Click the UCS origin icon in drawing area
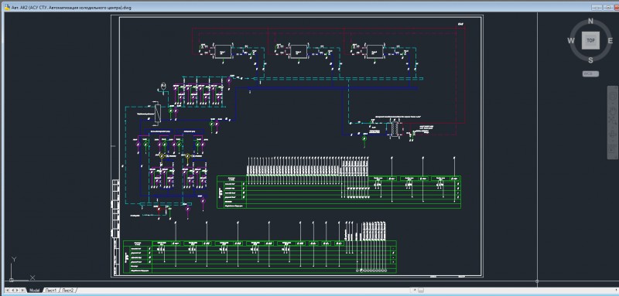The height and width of the screenshot is (296, 619). click(x=11, y=281)
